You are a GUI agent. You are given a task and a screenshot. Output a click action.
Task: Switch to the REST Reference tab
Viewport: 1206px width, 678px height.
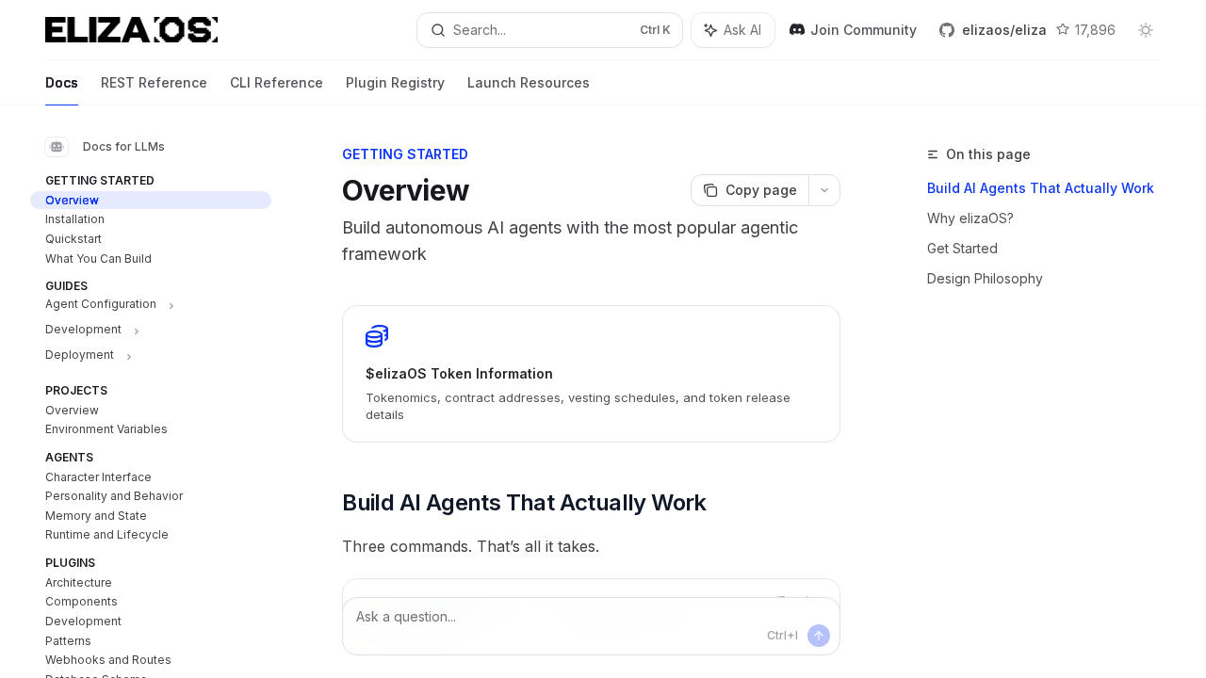click(x=154, y=83)
